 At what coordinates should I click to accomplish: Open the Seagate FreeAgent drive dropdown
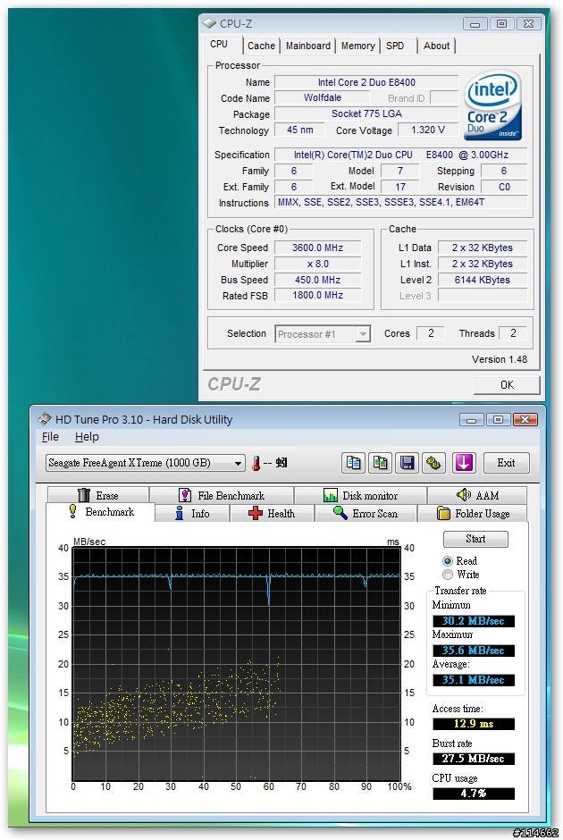[145, 463]
